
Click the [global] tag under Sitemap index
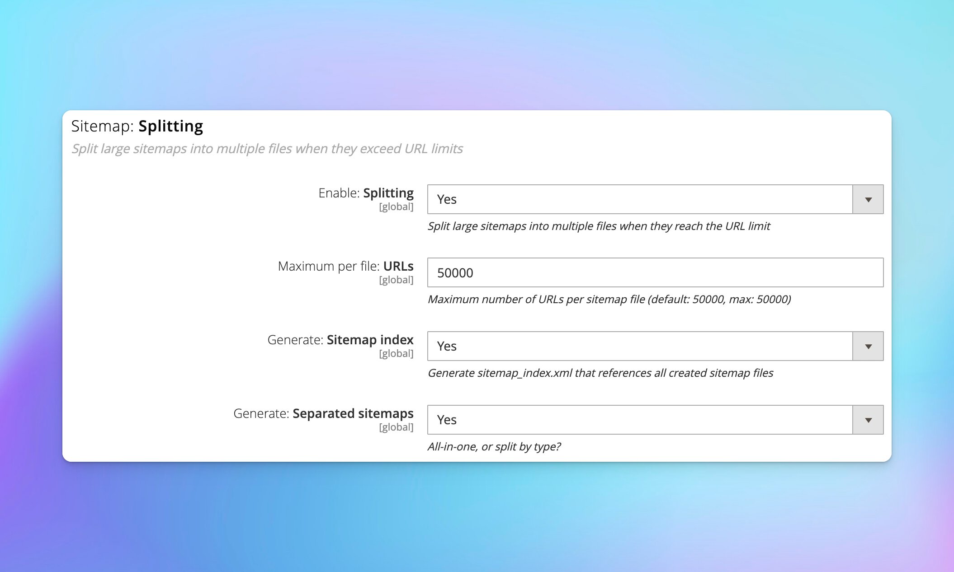396,354
